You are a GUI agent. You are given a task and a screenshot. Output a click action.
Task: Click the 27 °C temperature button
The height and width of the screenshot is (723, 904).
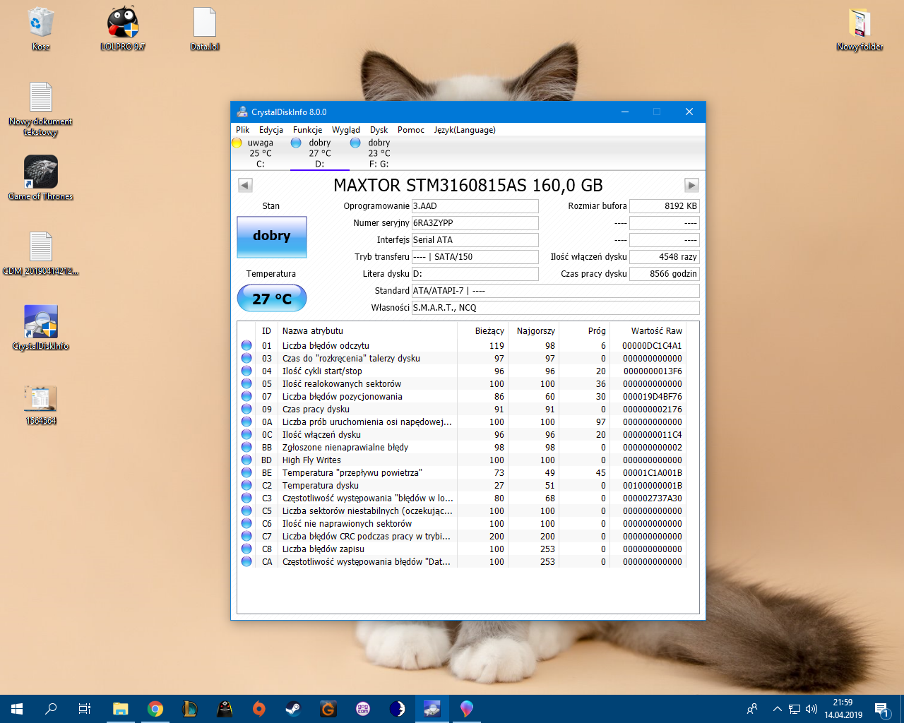272,299
